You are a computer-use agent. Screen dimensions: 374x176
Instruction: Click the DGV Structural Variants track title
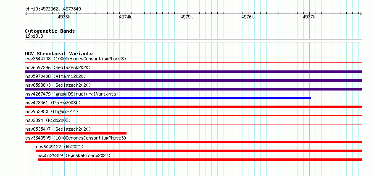(59, 54)
